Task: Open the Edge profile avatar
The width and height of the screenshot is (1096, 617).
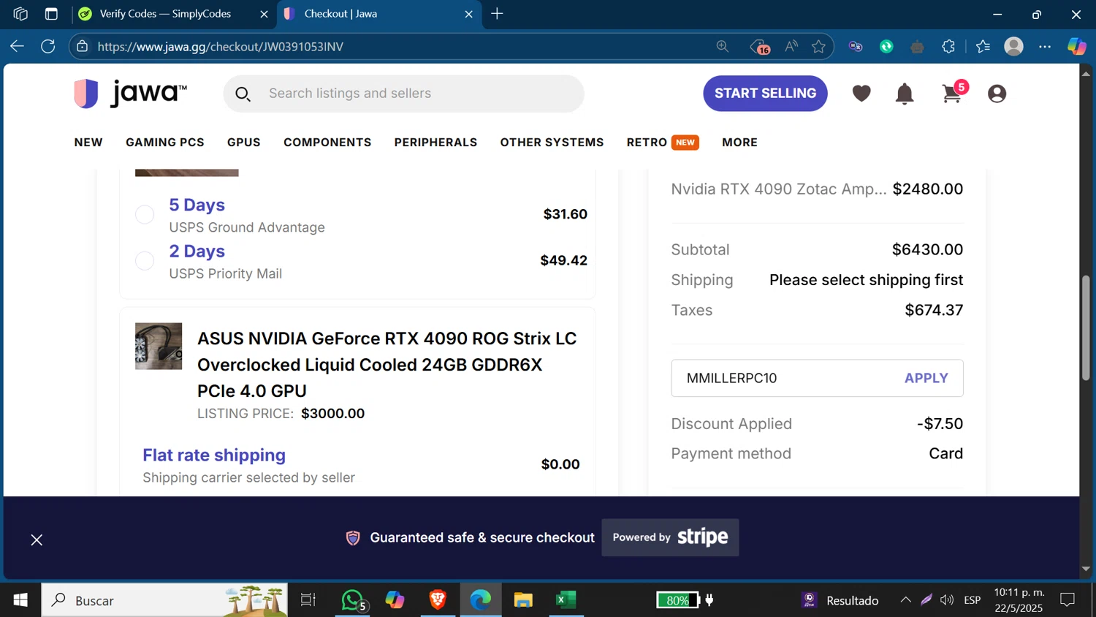Action: 1013,46
